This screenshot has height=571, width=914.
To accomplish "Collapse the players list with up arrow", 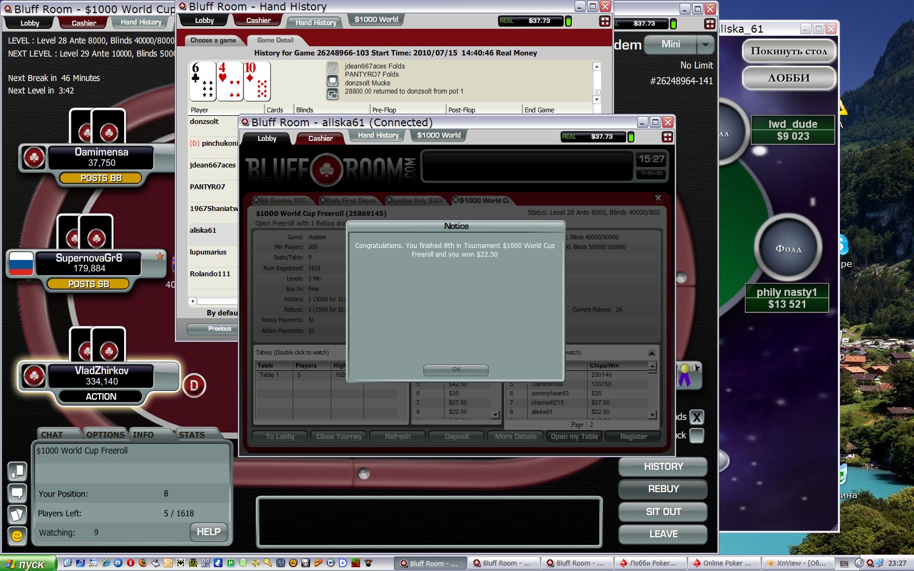I will click(652, 353).
